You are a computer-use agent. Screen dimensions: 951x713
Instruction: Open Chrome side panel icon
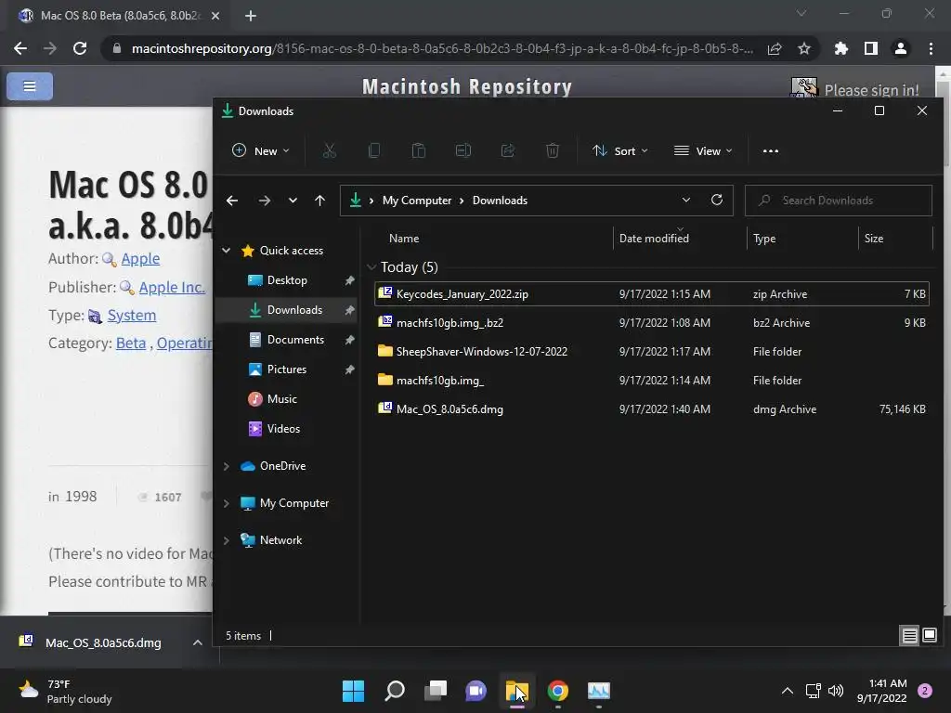[871, 48]
